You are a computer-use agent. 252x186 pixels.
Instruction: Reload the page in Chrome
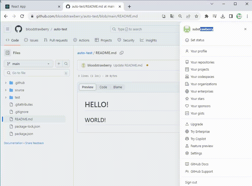click(22, 16)
